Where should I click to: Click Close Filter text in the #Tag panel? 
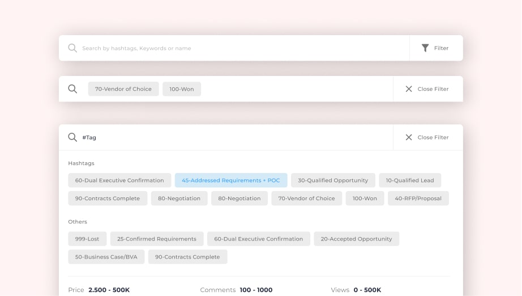tap(433, 137)
